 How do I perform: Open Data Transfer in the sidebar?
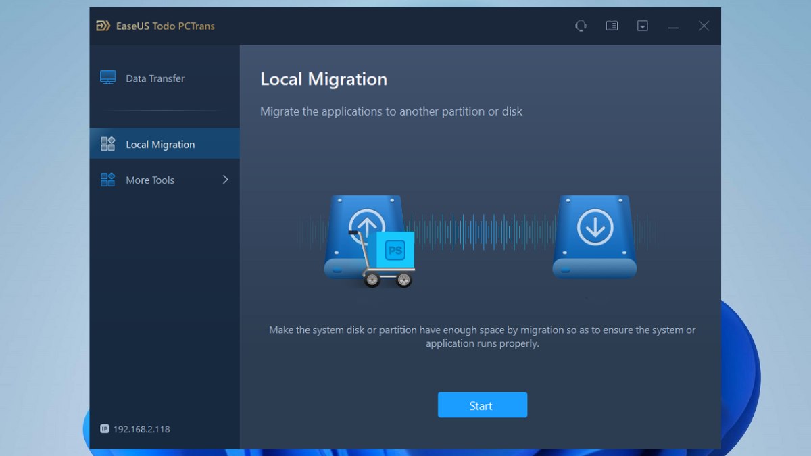click(164, 78)
